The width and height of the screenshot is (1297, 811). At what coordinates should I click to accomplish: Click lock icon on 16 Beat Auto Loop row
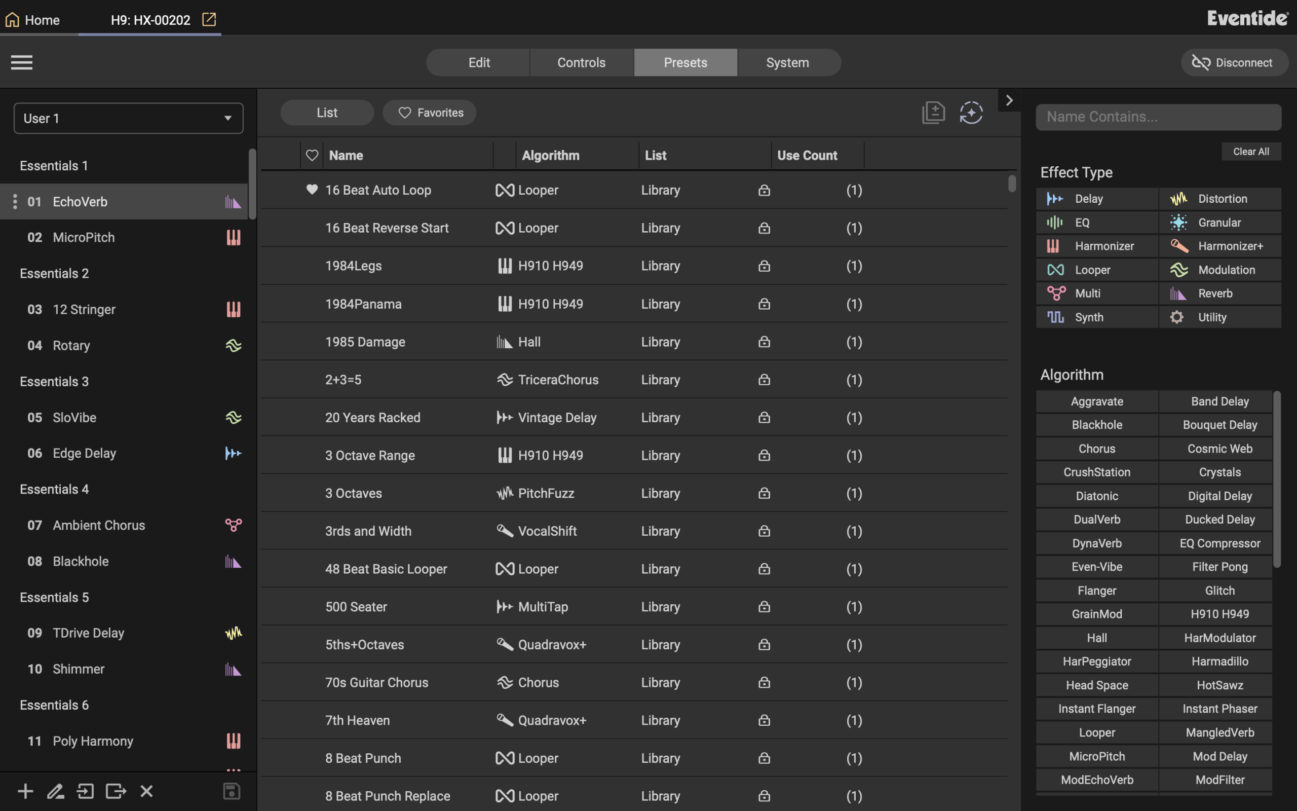764,190
